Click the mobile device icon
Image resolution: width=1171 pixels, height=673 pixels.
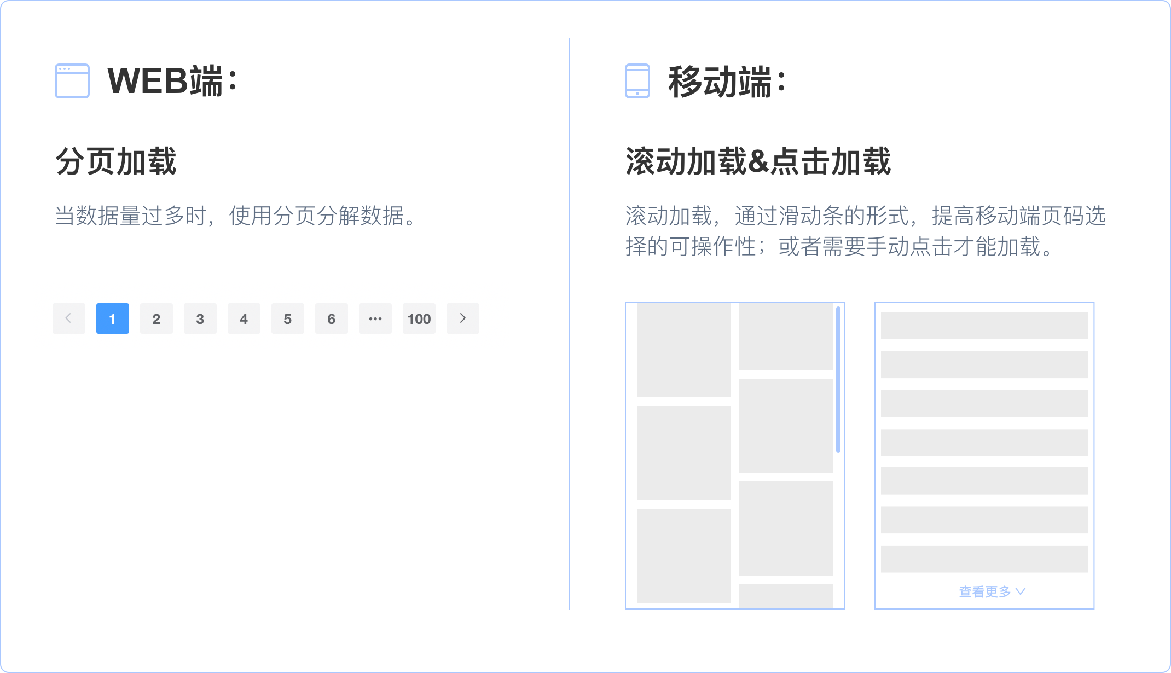(x=637, y=81)
